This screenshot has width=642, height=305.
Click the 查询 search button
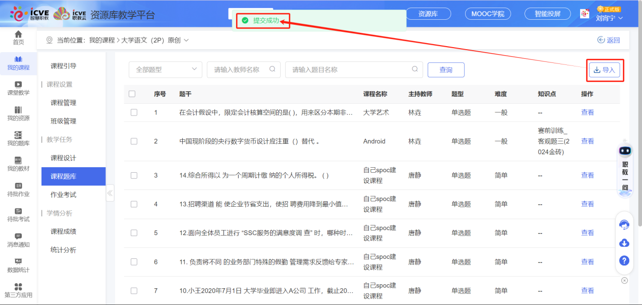tap(446, 70)
